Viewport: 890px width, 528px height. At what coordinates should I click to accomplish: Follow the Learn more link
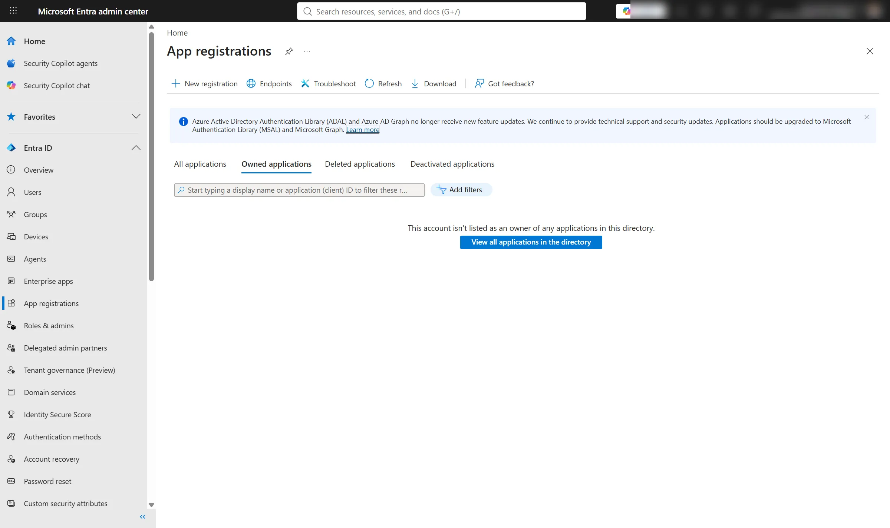pyautogui.click(x=363, y=130)
